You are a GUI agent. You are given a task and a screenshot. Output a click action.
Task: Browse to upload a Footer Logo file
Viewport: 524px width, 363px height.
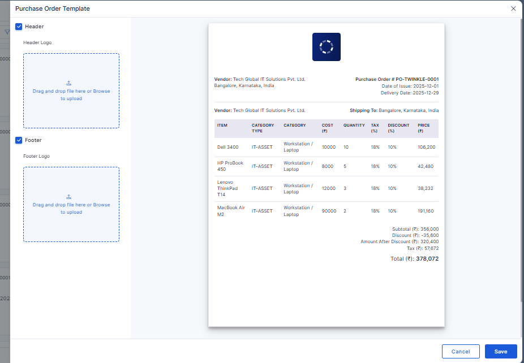click(102, 205)
